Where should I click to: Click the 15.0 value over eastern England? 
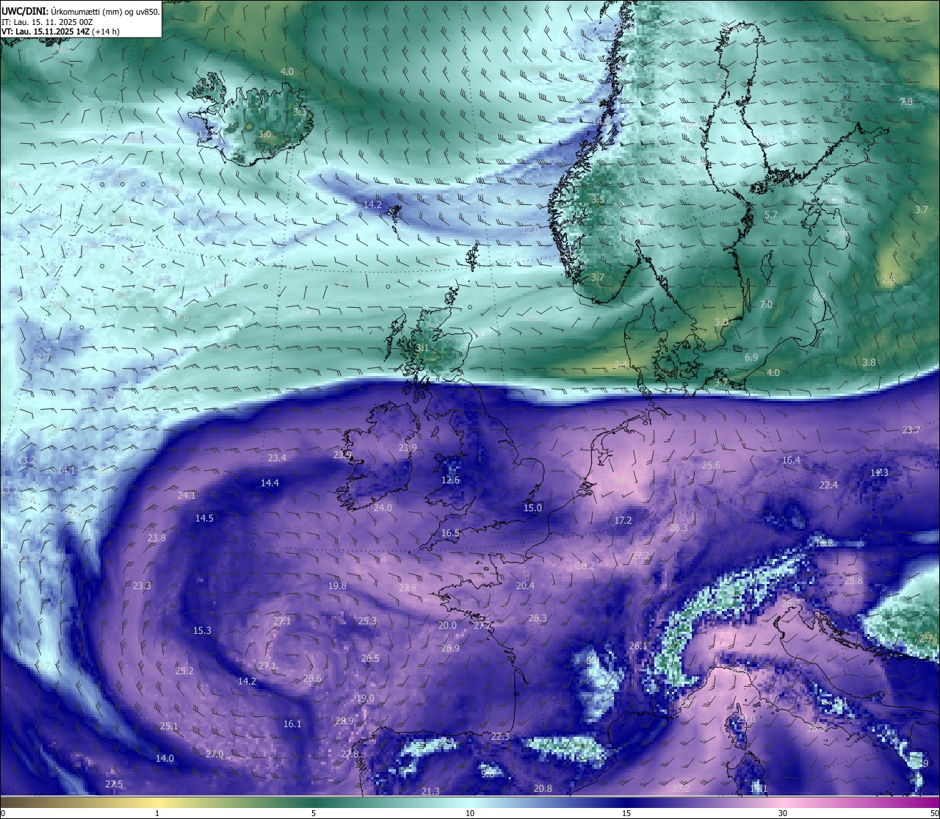[532, 508]
